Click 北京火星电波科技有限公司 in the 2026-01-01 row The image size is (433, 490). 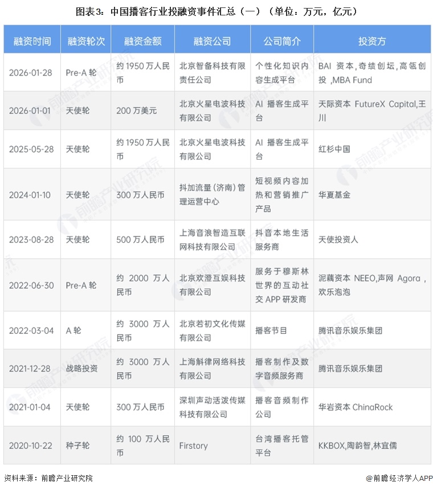pos(213,111)
